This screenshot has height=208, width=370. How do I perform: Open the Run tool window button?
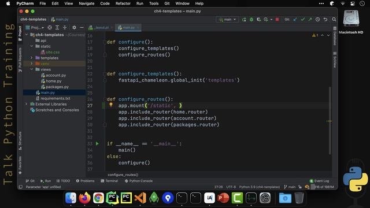pos(46,181)
